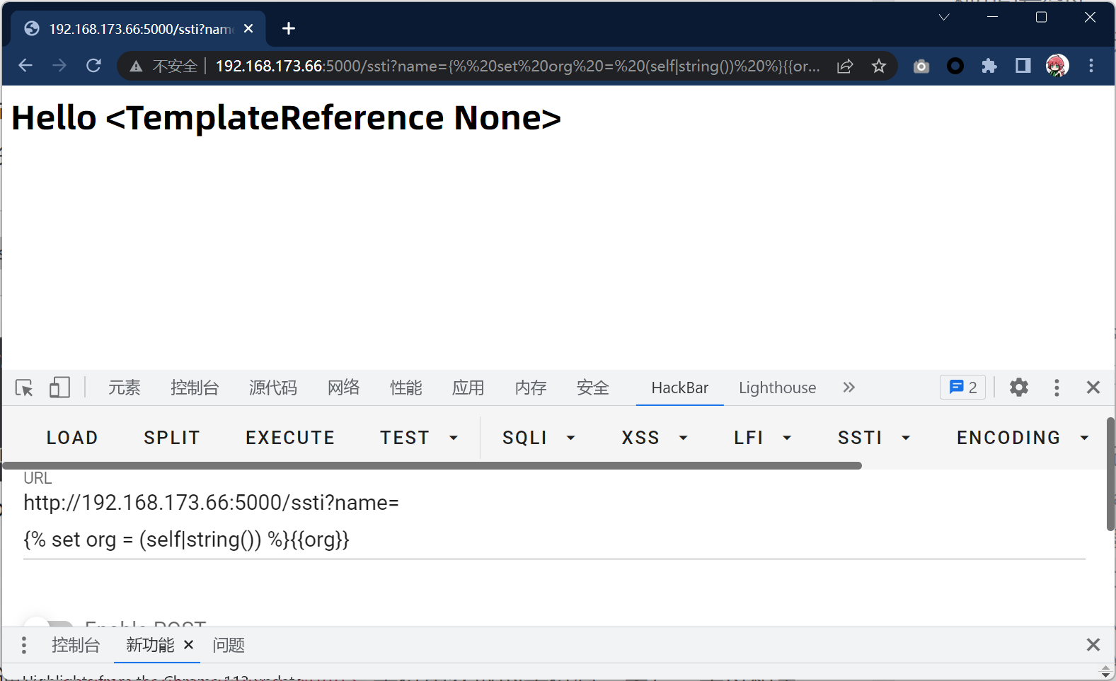Open the browser extensions puzzle icon
This screenshot has height=681, width=1116.
click(989, 66)
